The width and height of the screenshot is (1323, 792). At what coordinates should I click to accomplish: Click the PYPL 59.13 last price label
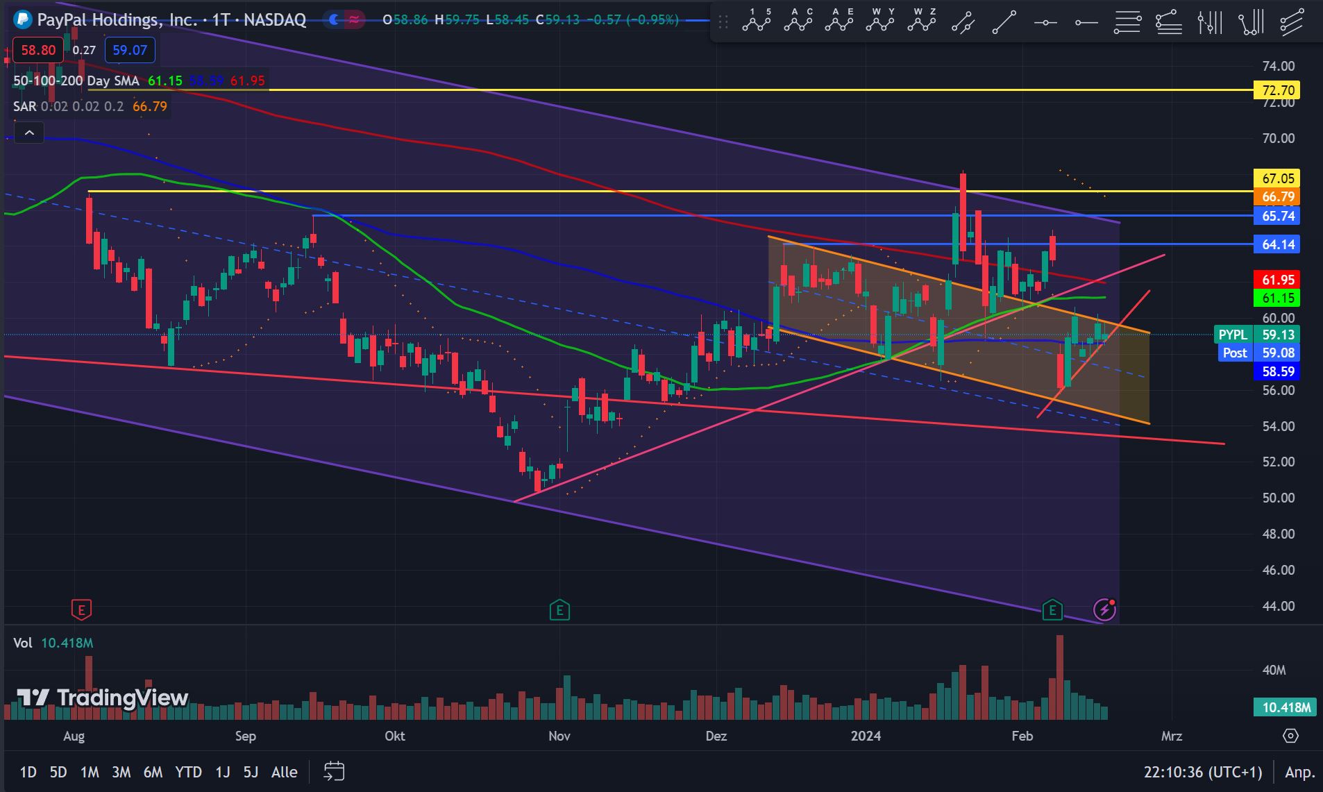[1257, 335]
